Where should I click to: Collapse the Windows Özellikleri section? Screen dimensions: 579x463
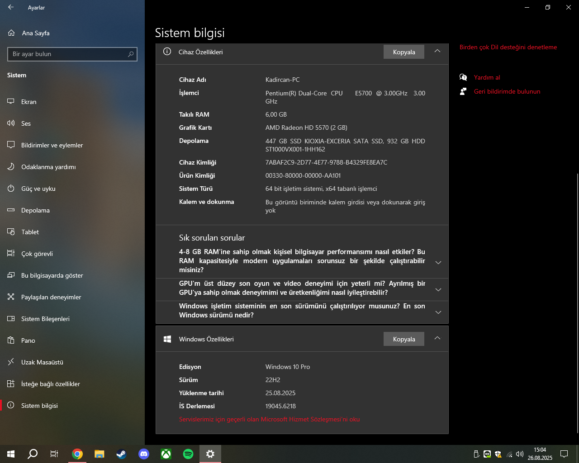(x=437, y=338)
